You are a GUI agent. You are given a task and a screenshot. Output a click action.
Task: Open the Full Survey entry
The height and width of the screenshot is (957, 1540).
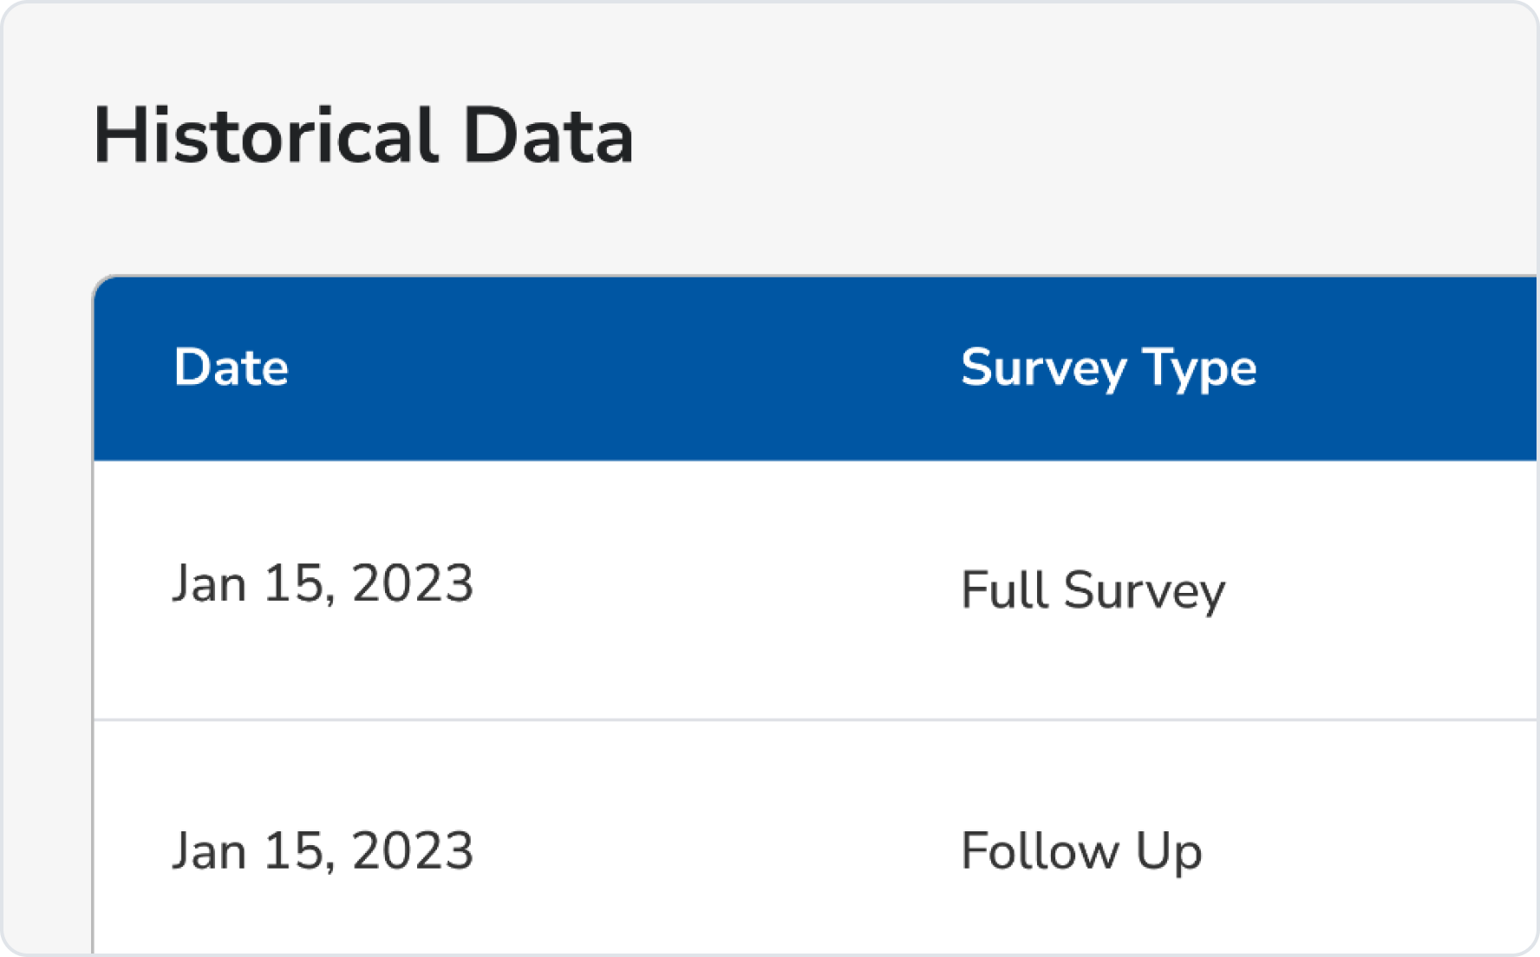coord(1093,589)
